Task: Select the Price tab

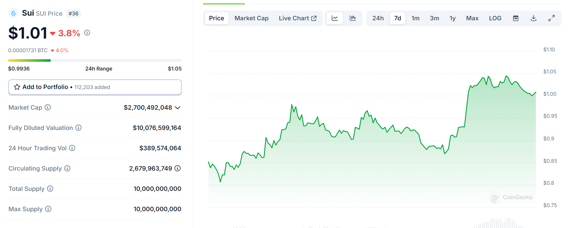Action: (216, 18)
